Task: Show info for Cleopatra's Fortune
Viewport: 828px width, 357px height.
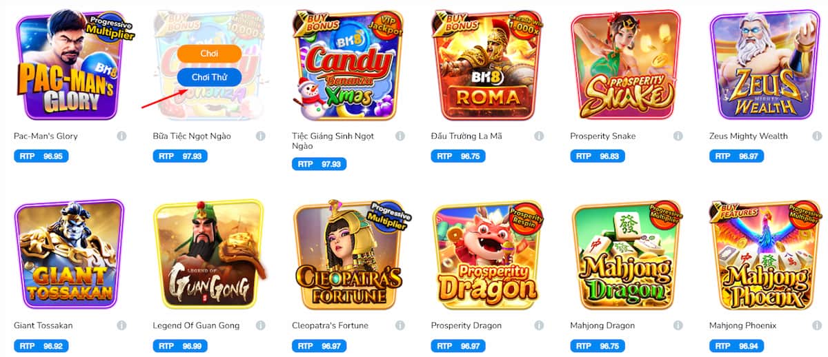Action: [400, 325]
